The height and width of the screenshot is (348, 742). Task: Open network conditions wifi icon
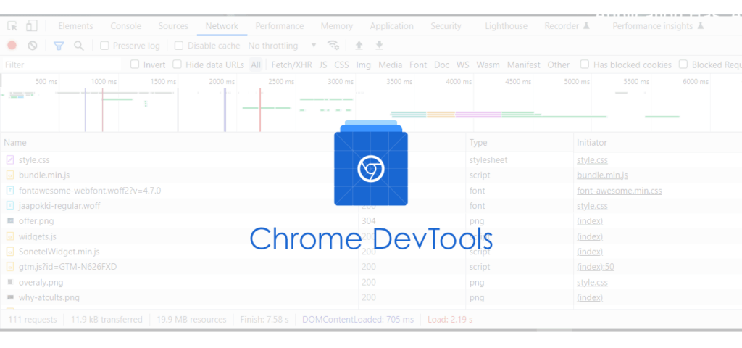pyautogui.click(x=333, y=46)
